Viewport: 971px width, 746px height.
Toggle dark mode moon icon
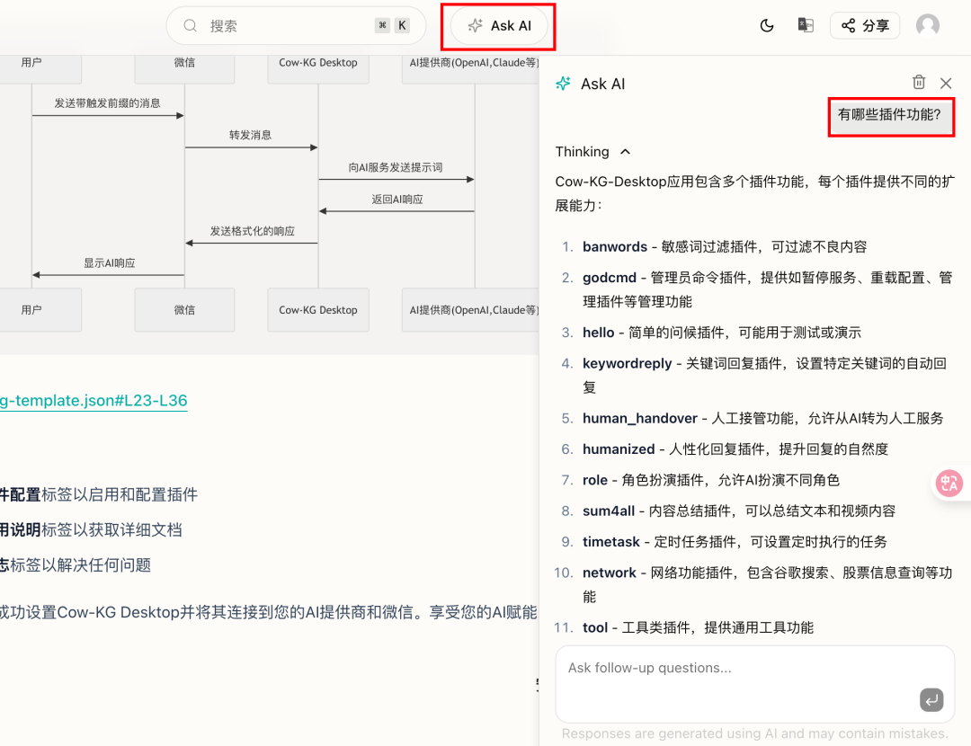(x=767, y=25)
